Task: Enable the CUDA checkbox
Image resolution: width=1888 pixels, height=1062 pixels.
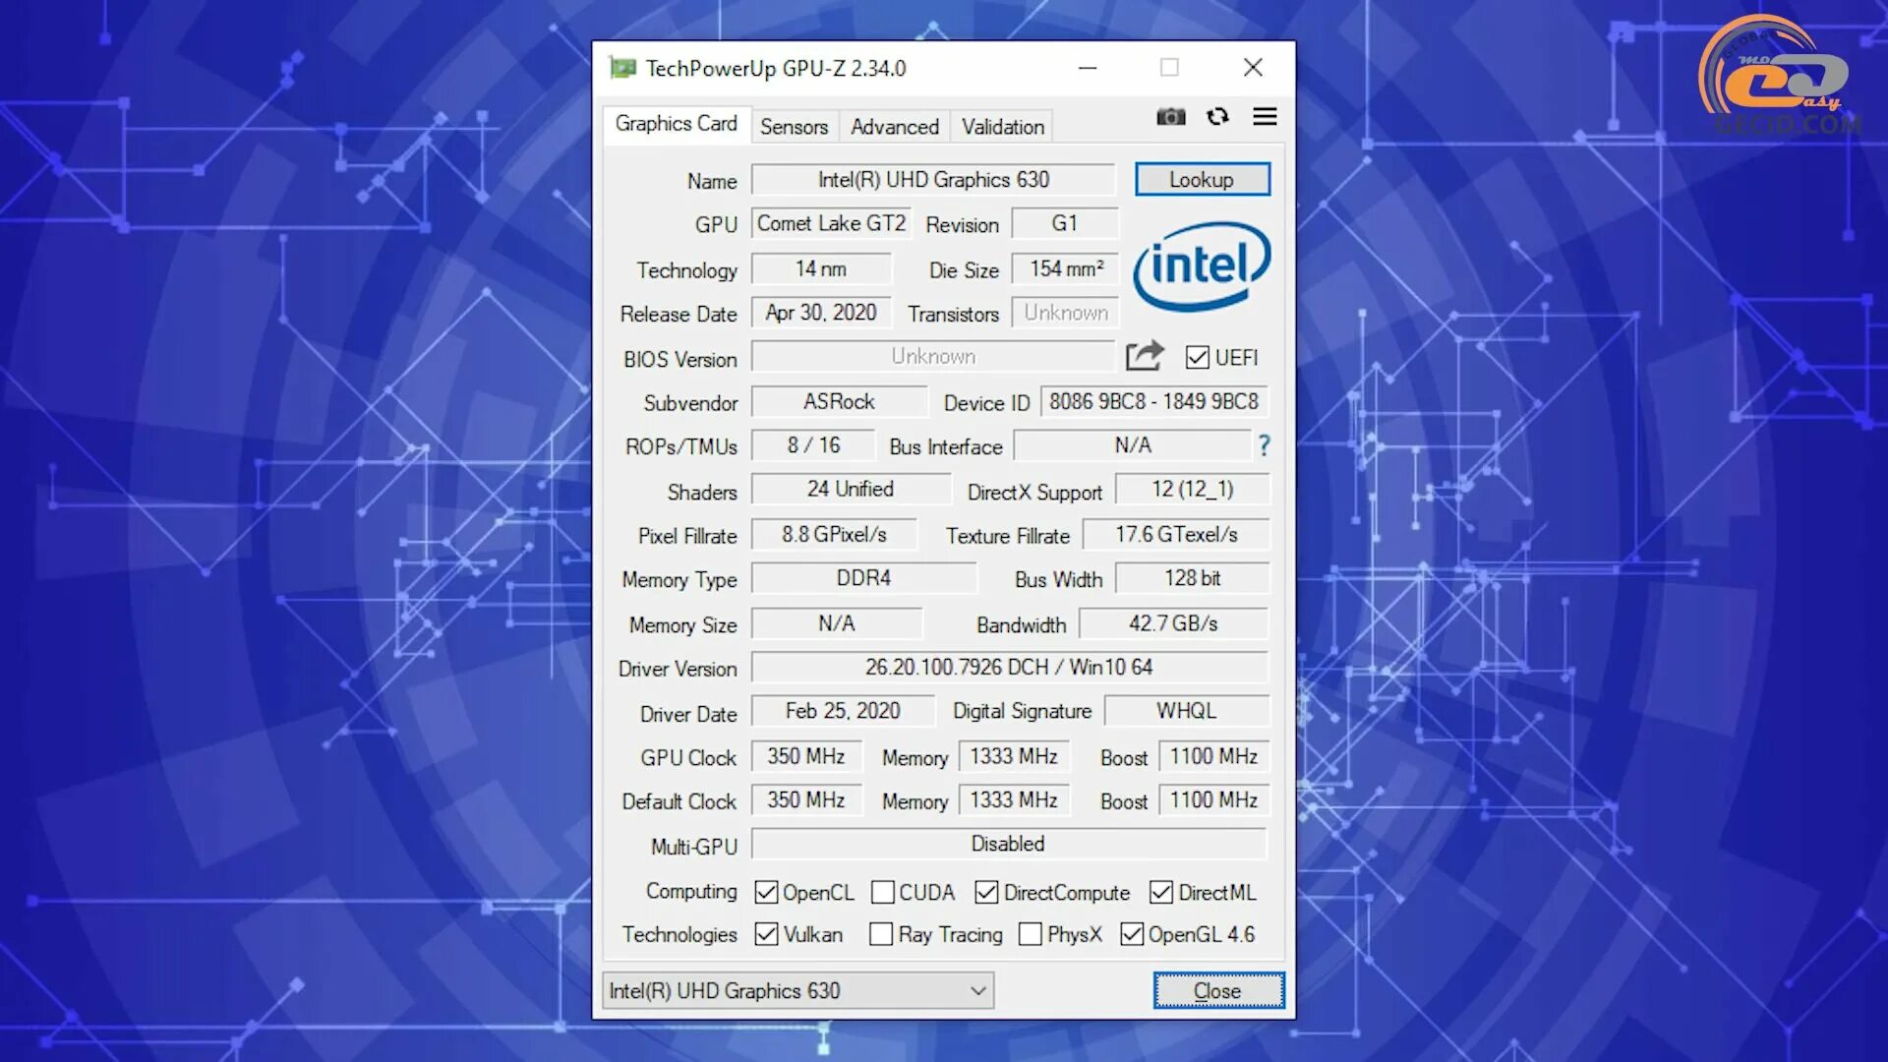Action: point(883,893)
